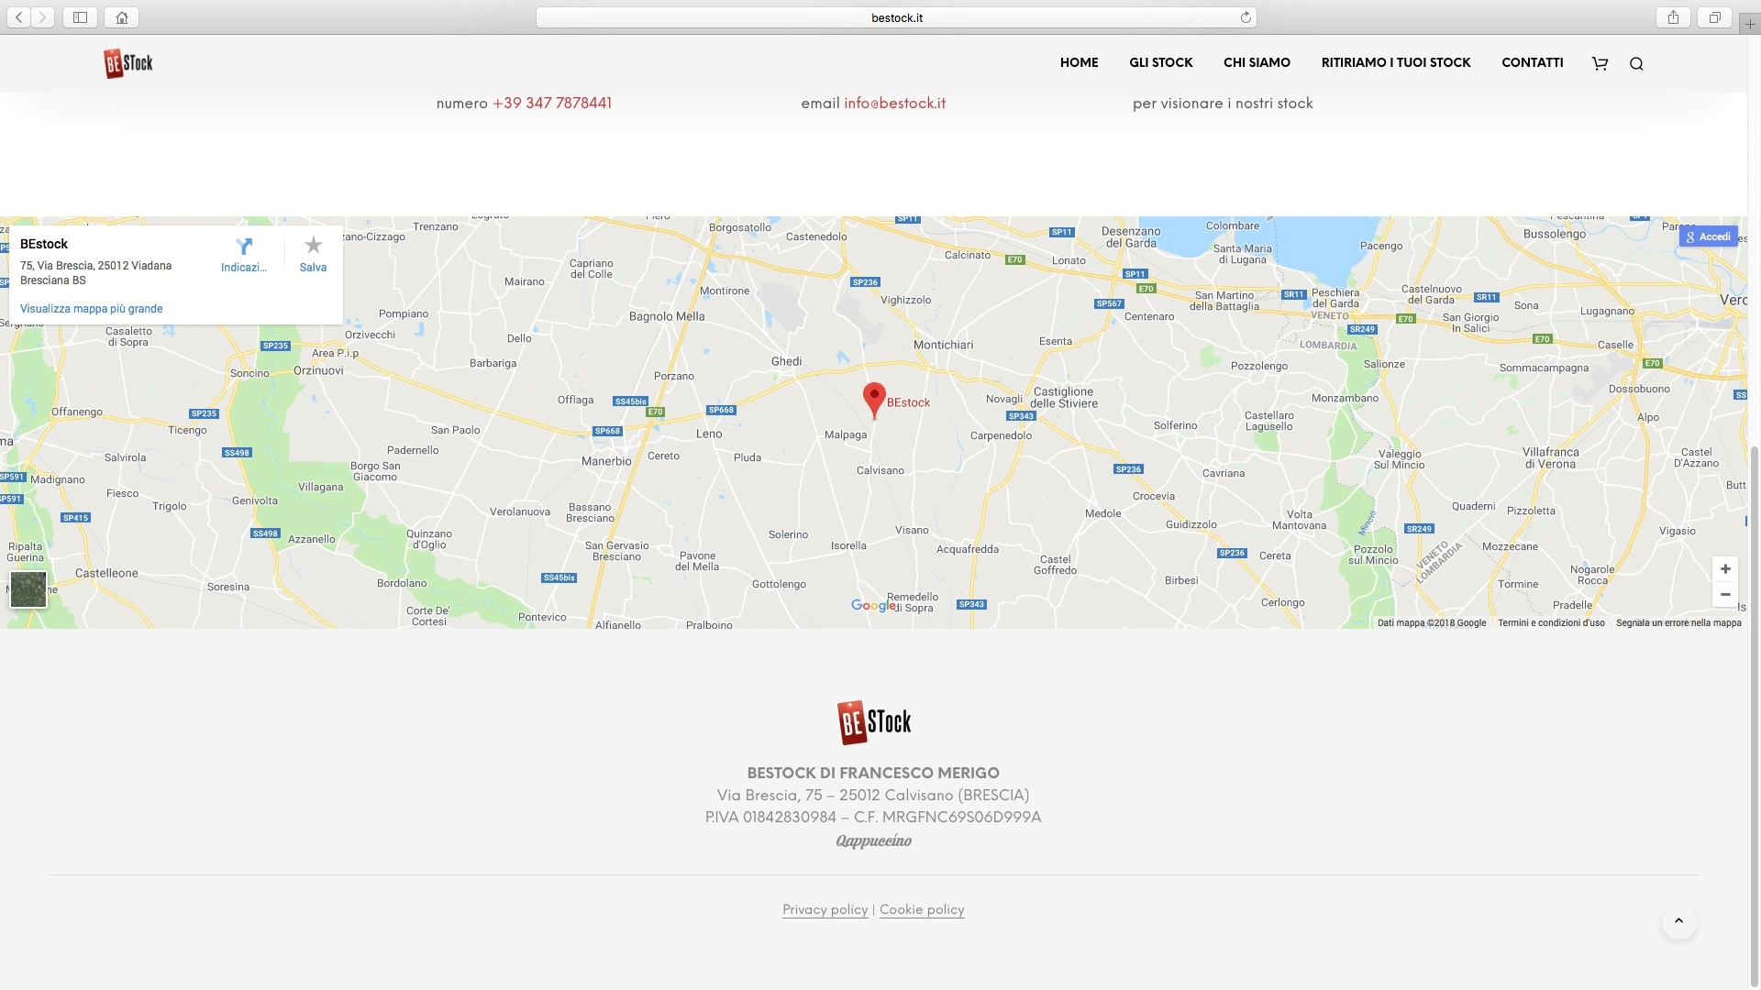Toggle the Safari sidebar button

80,17
